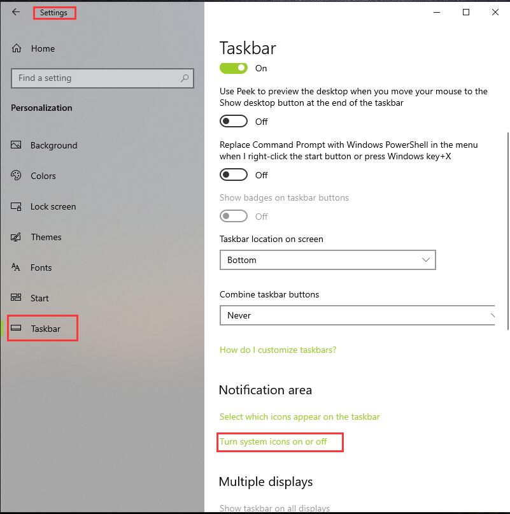Select the Background picture icon
510x514 pixels.
coord(16,145)
